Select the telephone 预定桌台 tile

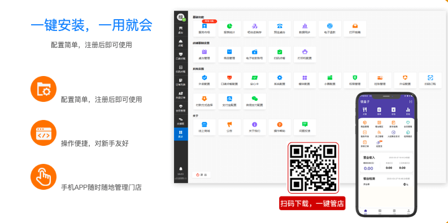280,29
